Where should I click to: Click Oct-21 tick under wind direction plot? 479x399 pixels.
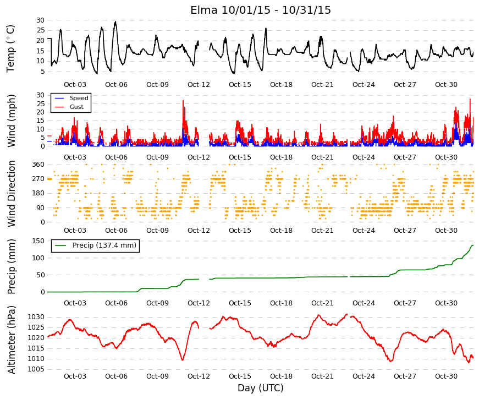click(322, 231)
